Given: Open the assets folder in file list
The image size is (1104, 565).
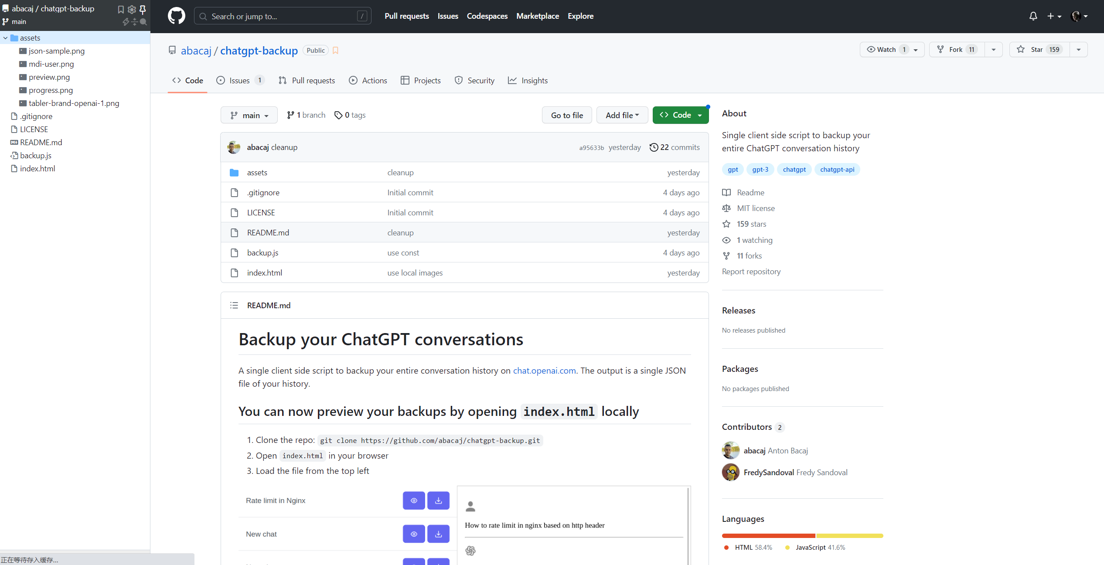Looking at the screenshot, I should (257, 173).
